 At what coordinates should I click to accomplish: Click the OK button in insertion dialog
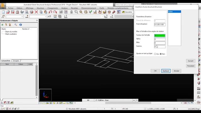pos(155,71)
